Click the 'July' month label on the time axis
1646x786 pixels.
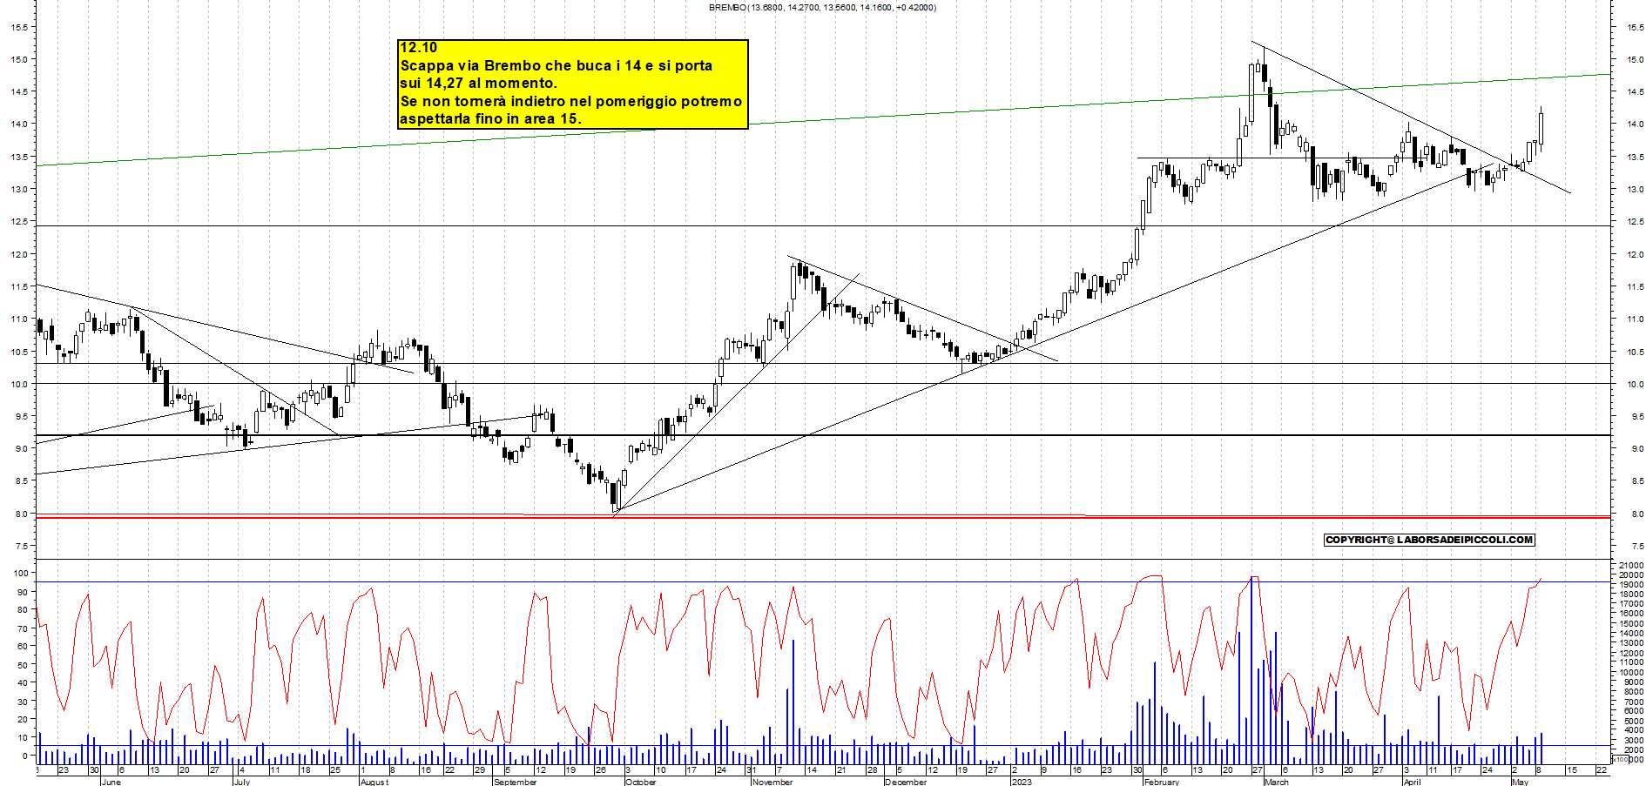point(241,782)
